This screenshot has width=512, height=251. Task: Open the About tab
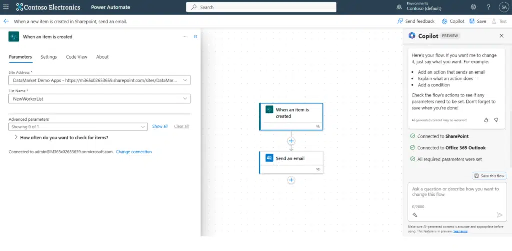(x=102, y=57)
